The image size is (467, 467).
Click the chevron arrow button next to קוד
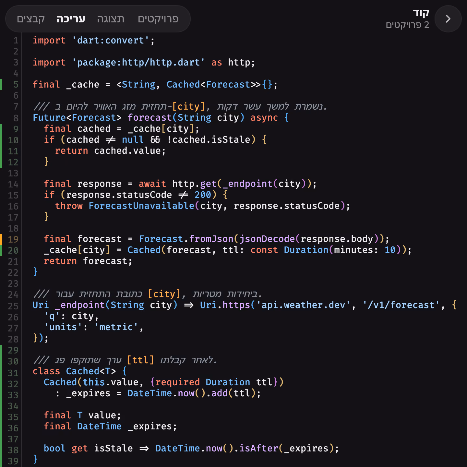tap(448, 19)
